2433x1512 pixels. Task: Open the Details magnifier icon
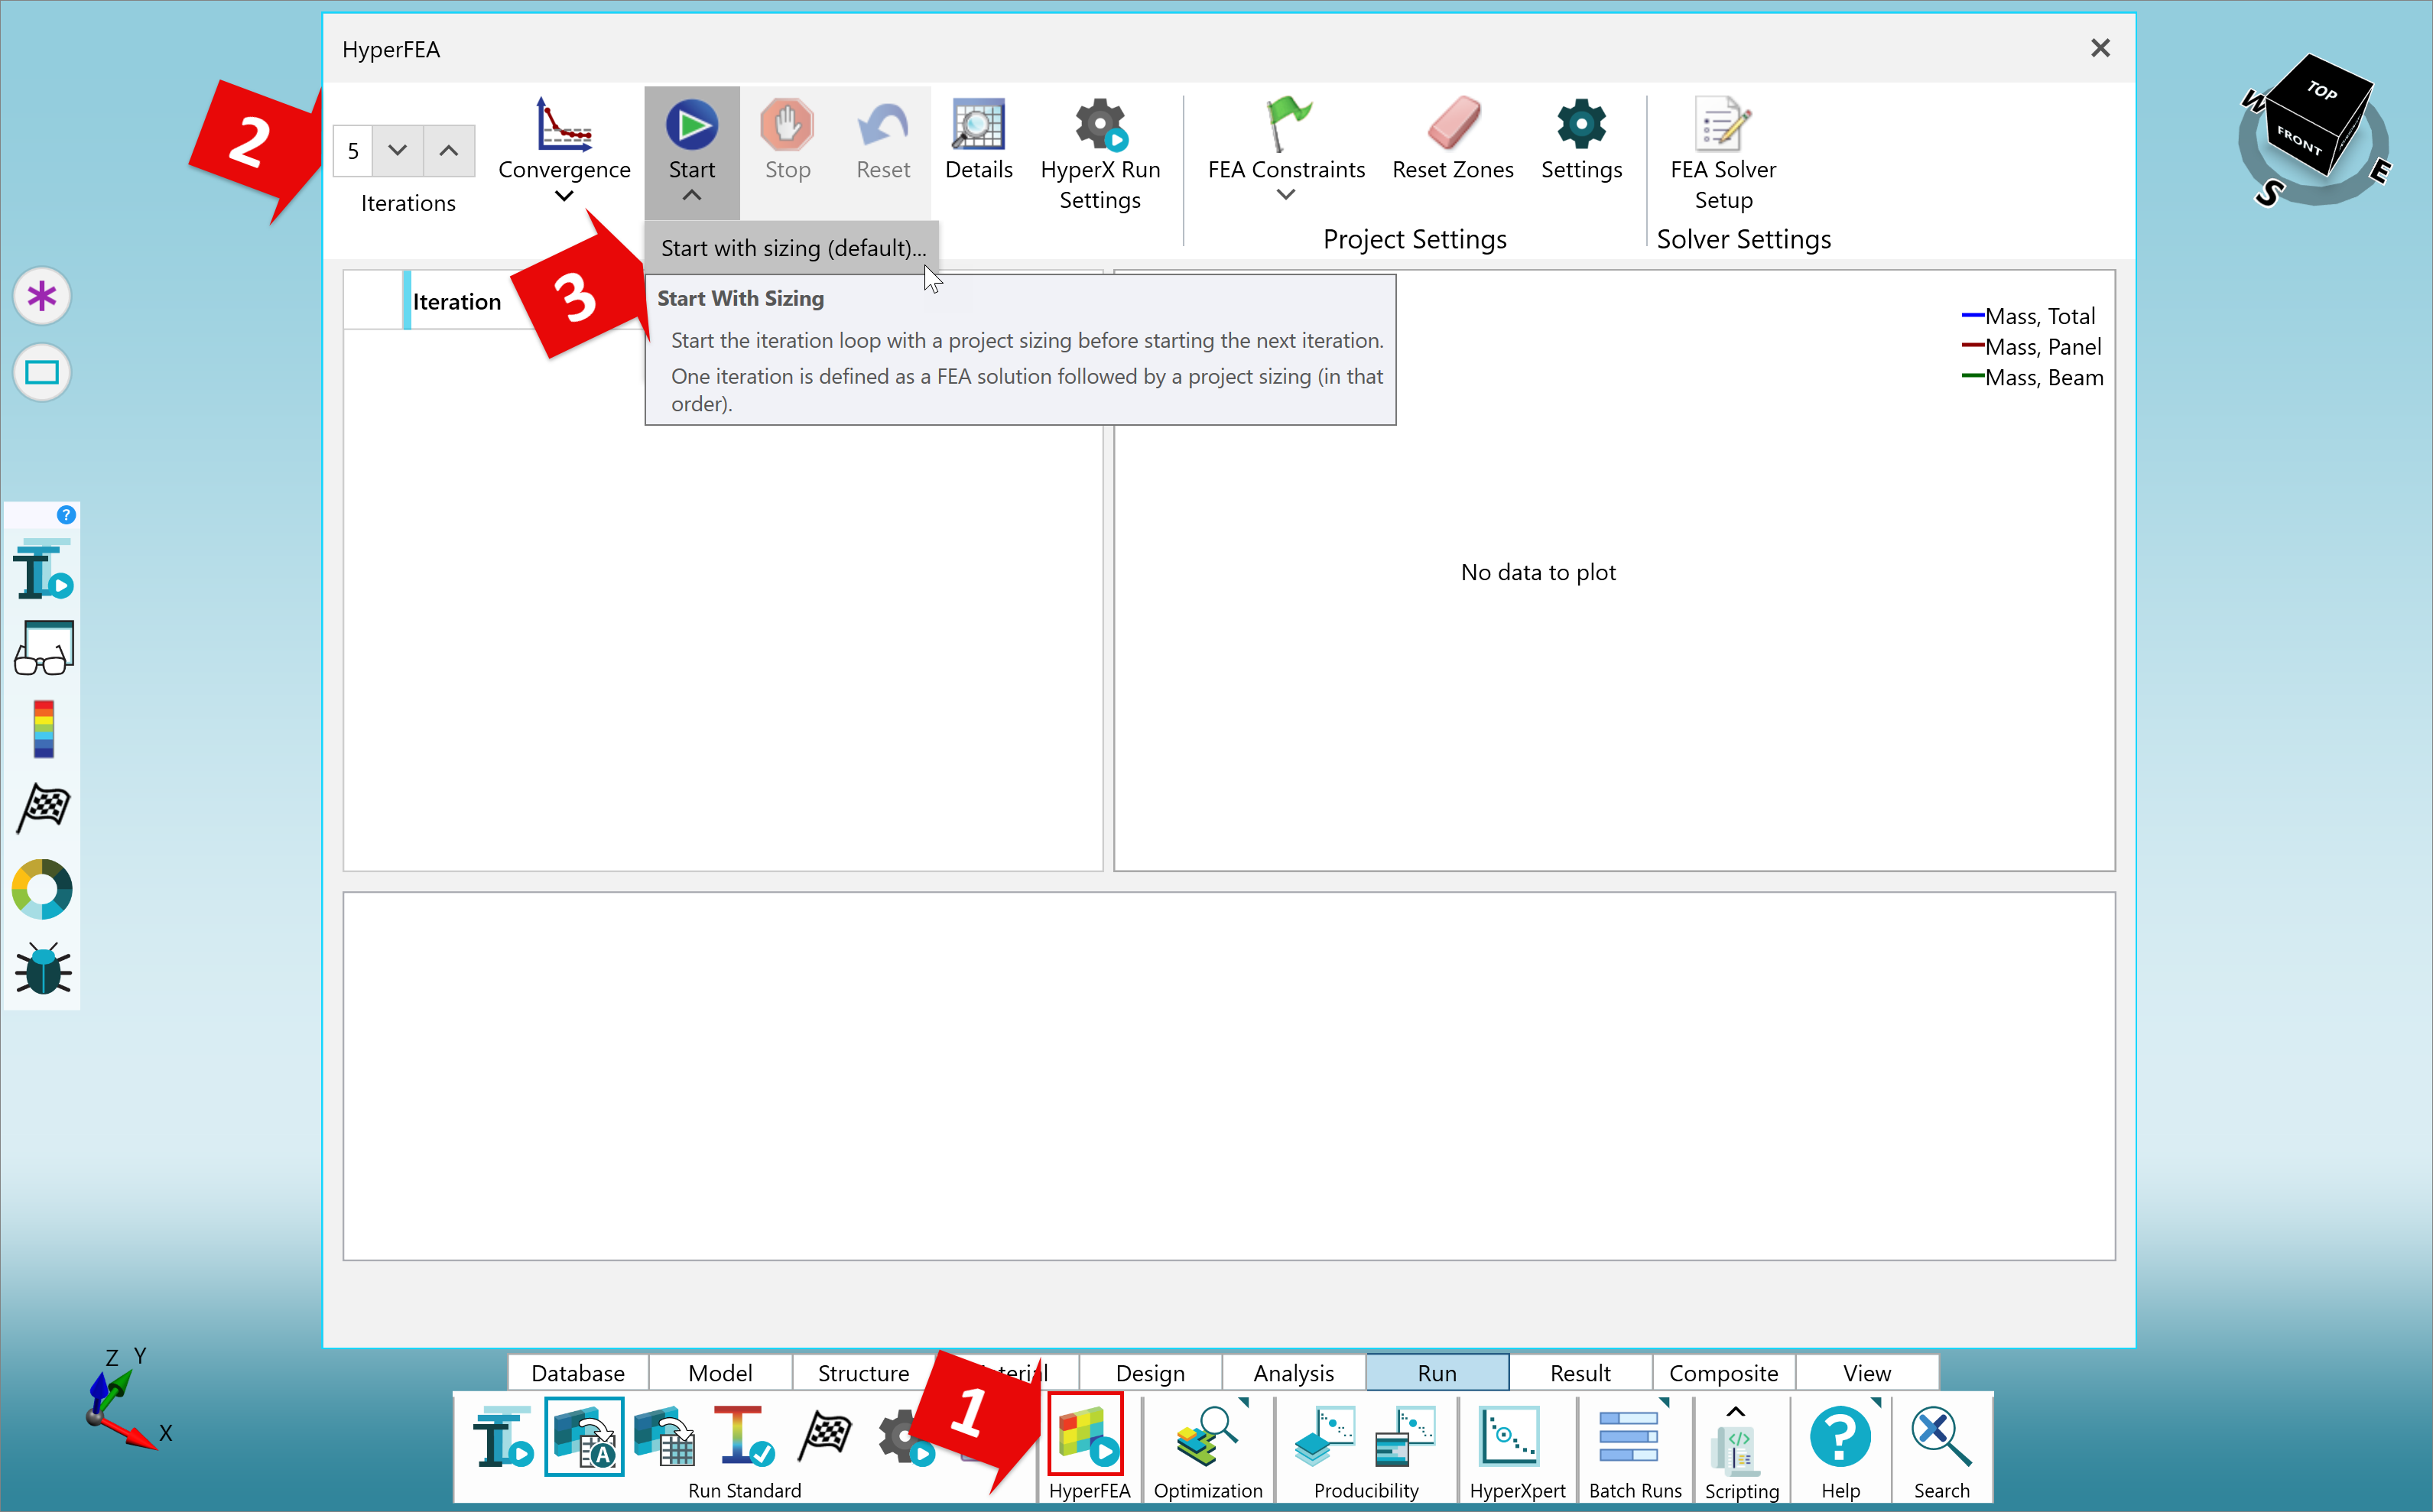click(x=978, y=124)
